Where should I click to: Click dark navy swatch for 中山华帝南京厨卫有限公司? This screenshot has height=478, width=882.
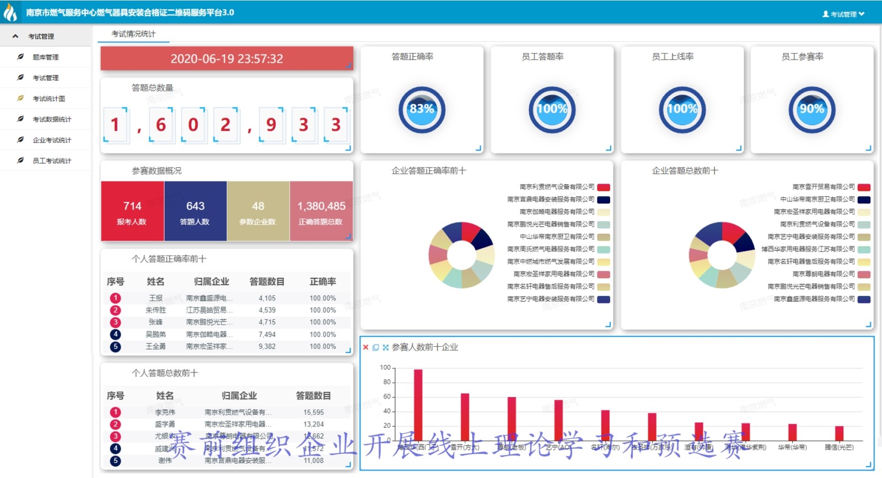[x=863, y=200]
